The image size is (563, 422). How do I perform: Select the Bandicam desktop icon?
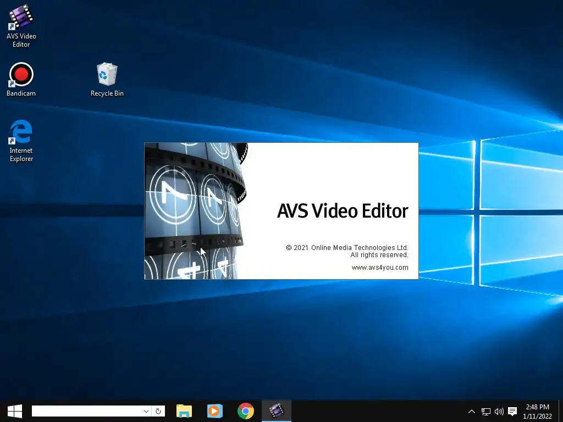point(21,80)
